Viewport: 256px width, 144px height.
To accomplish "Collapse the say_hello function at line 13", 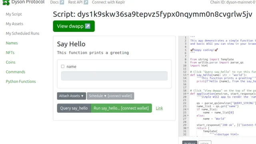I will click(188, 75).
